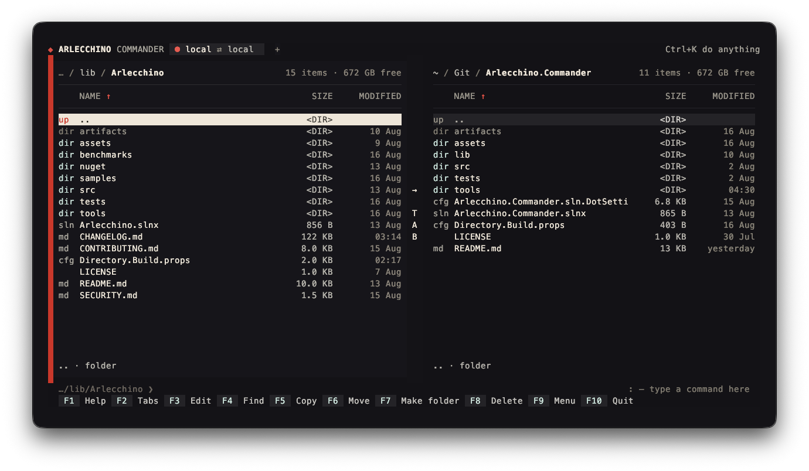This screenshot has height=471, width=809.
Task: Sort the right pane by MODIFIED column
Action: [733, 96]
